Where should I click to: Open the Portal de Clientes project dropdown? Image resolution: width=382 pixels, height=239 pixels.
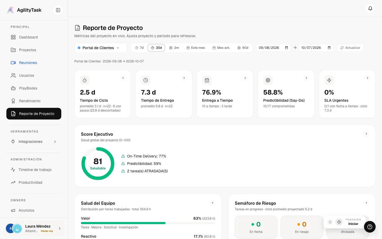coord(101,48)
